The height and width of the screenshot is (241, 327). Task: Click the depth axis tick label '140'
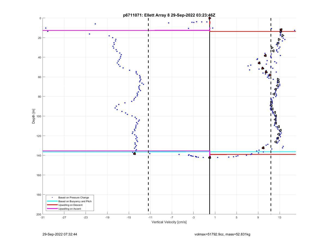[39, 155]
